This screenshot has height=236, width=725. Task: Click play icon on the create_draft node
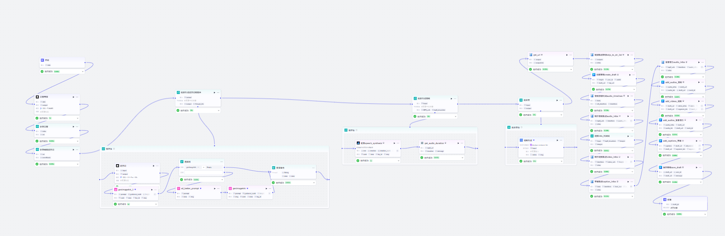click(629, 75)
